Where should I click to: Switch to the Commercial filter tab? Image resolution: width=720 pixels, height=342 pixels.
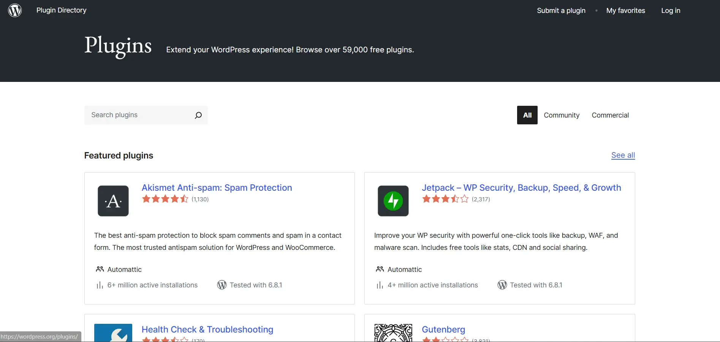(x=610, y=115)
